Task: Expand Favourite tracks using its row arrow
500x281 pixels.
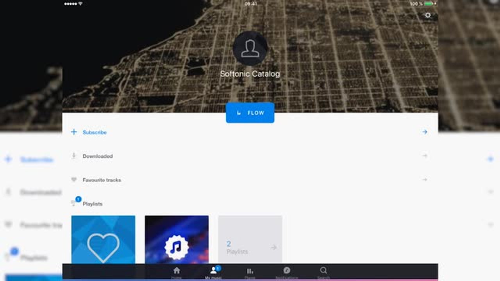Action: coord(425,180)
